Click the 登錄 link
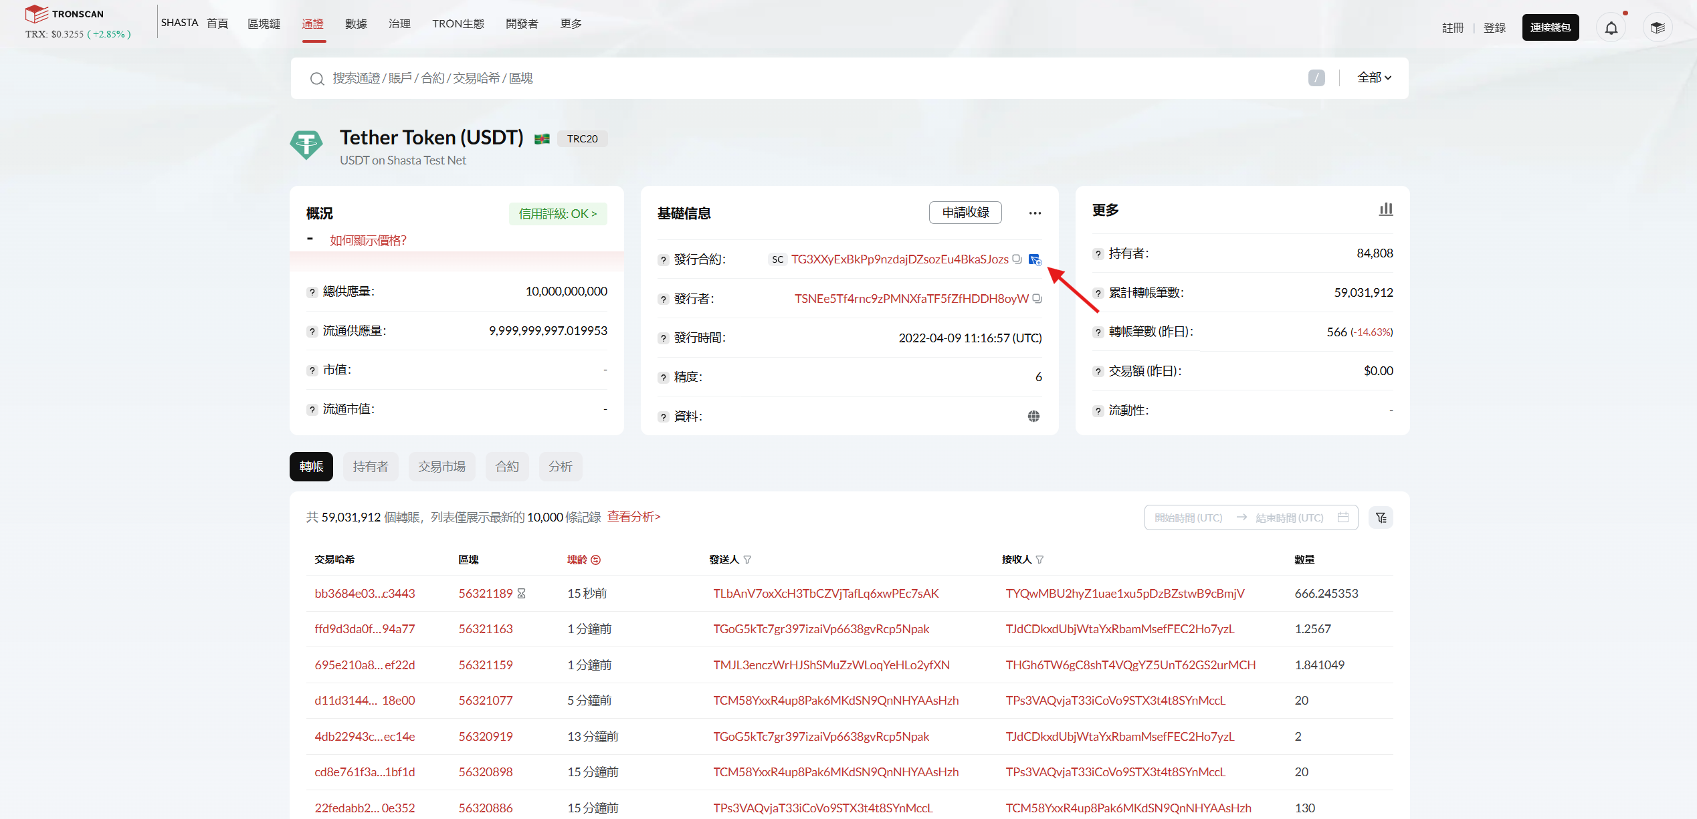The image size is (1697, 819). click(x=1494, y=28)
